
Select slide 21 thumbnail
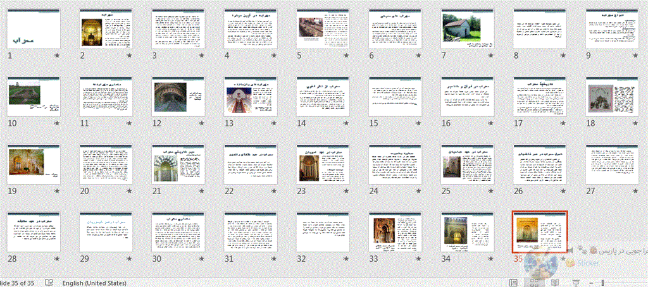(178, 164)
